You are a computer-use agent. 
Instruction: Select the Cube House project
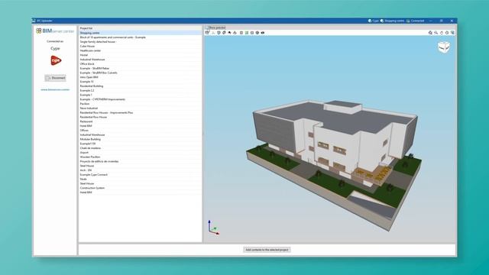click(x=141, y=46)
